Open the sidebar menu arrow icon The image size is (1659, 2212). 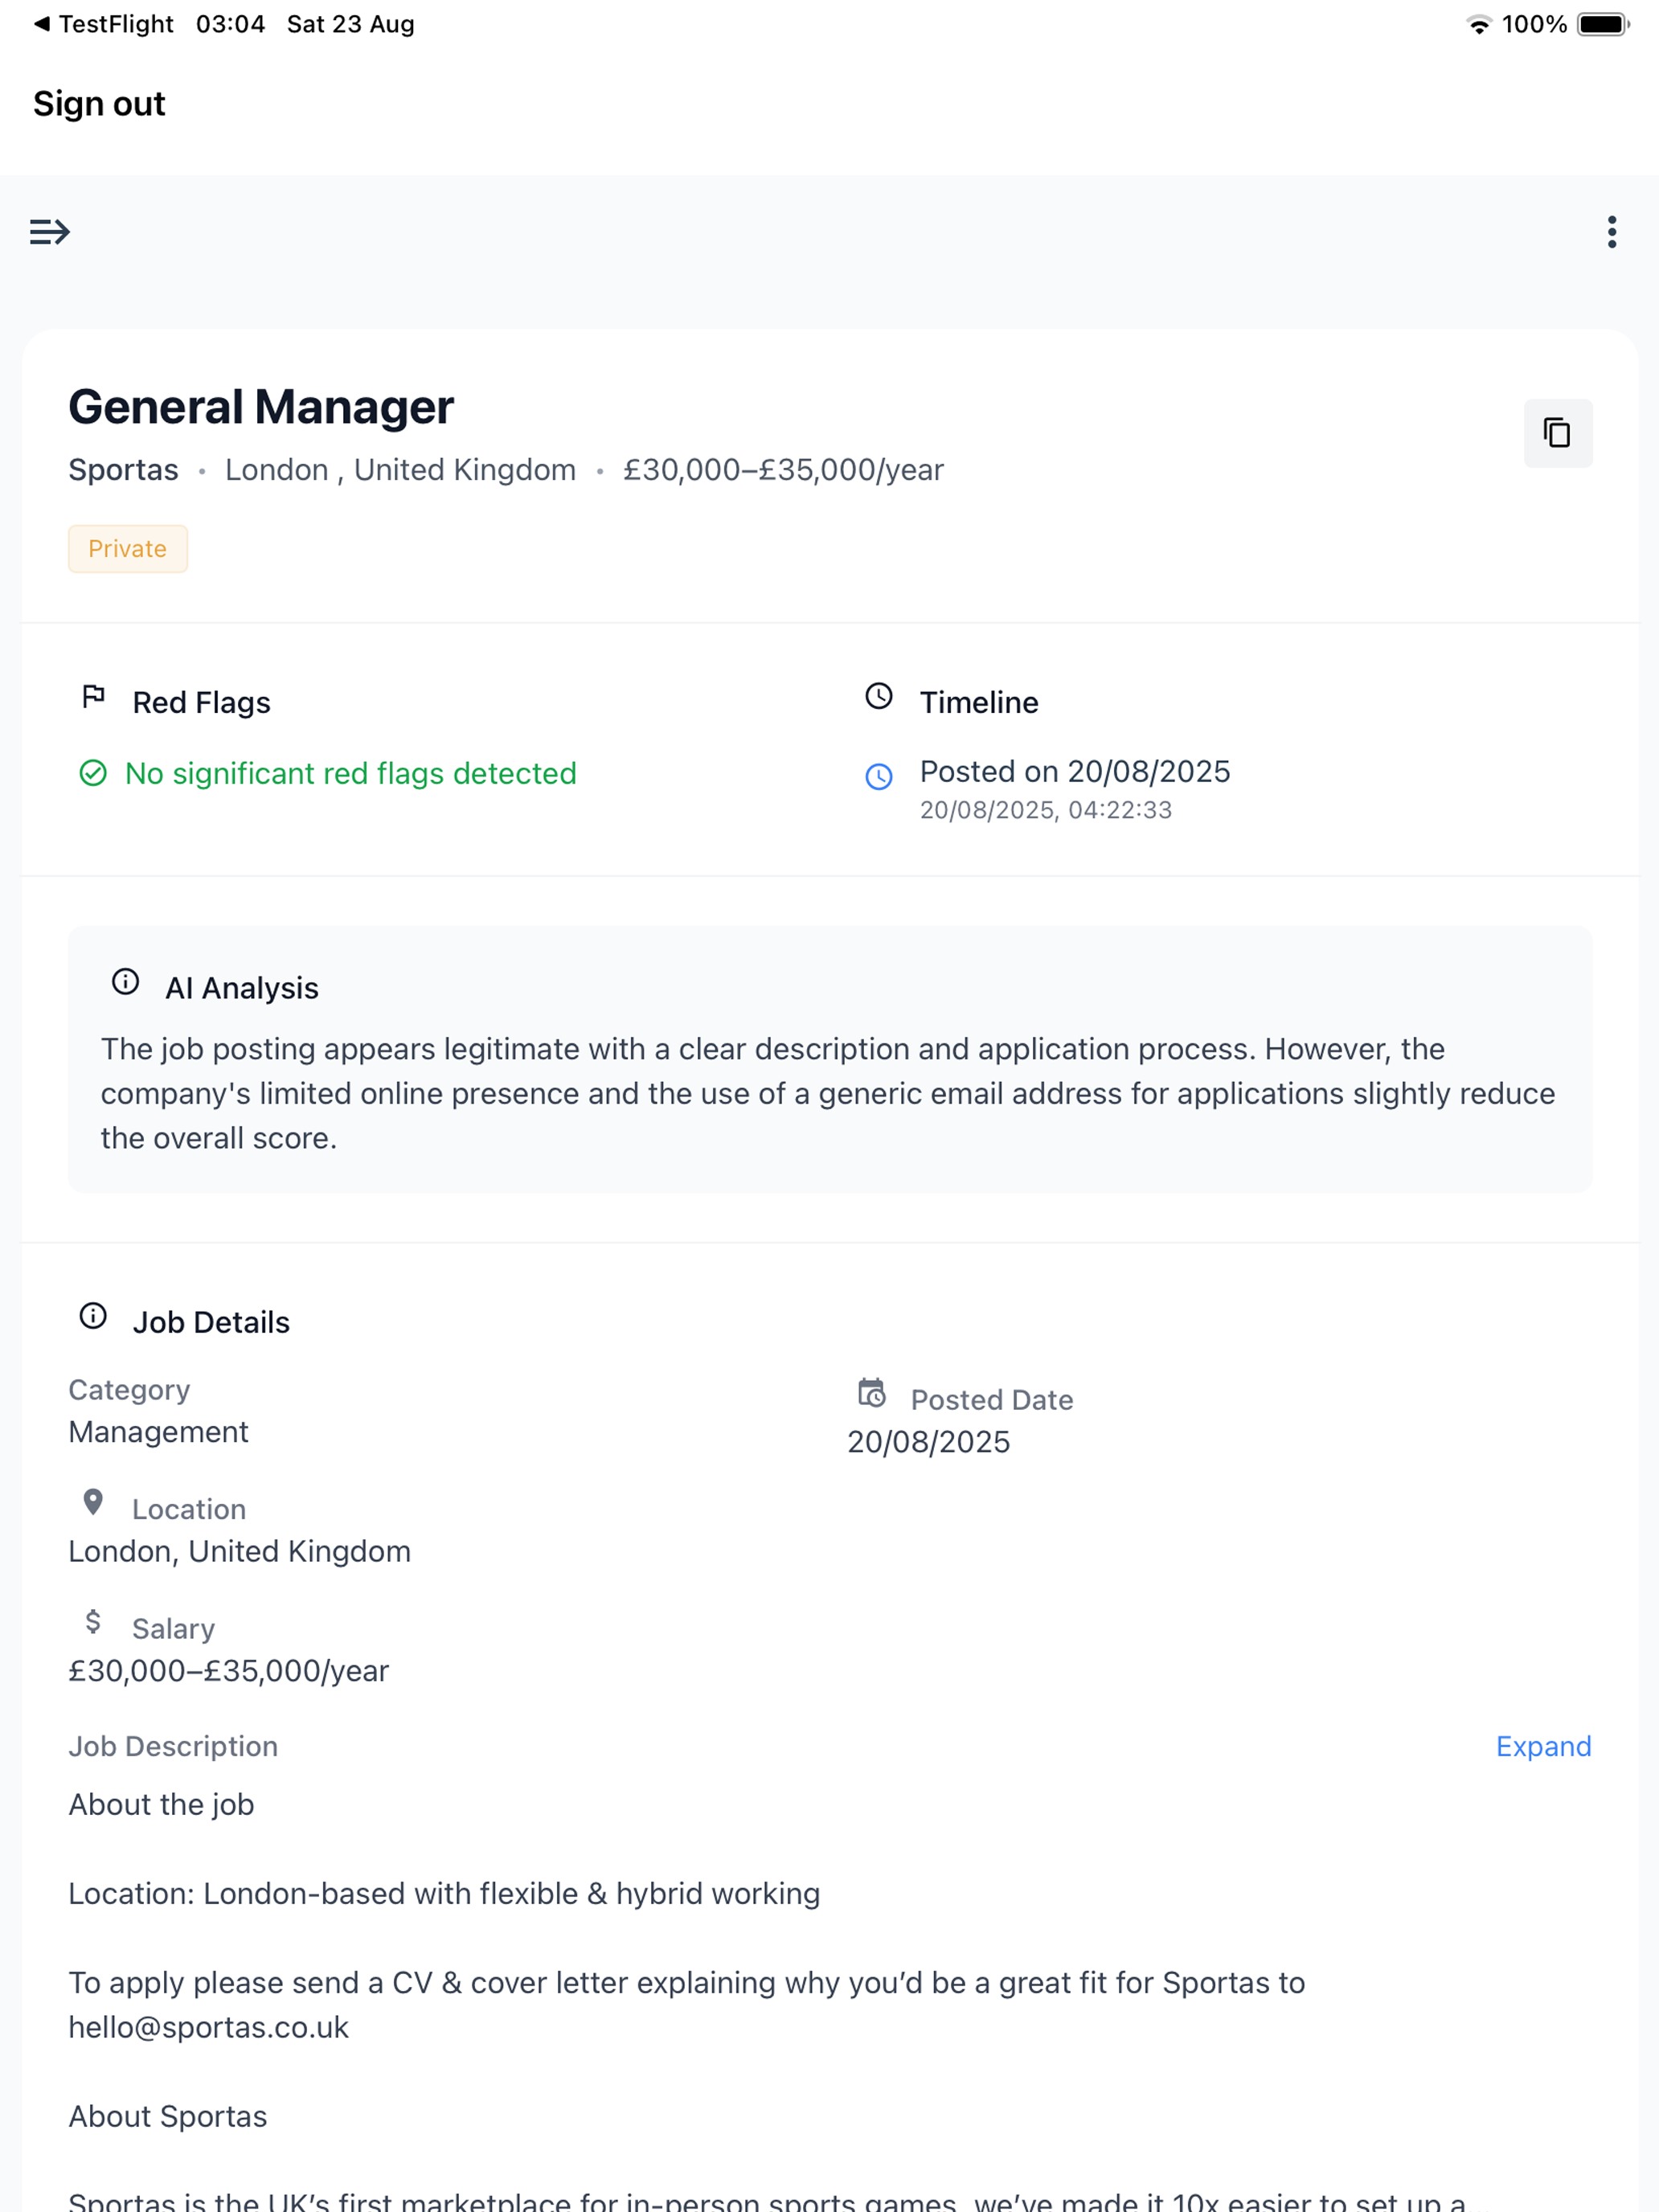49,232
